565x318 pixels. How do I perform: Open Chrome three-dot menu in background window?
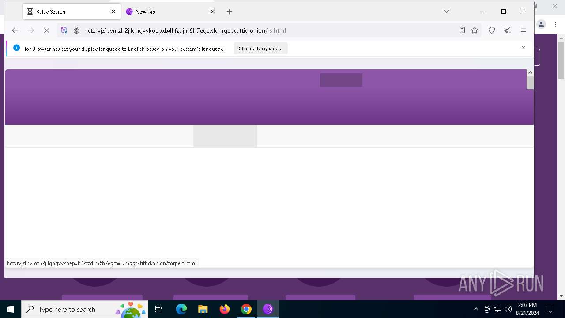[555, 25]
